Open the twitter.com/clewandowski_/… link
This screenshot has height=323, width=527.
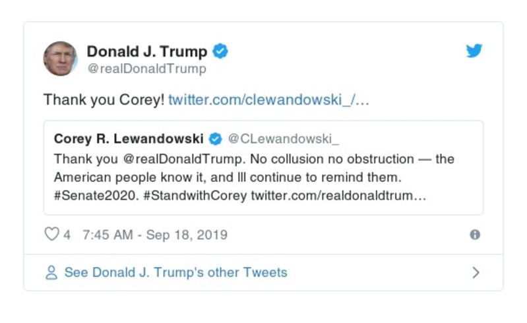click(x=268, y=100)
